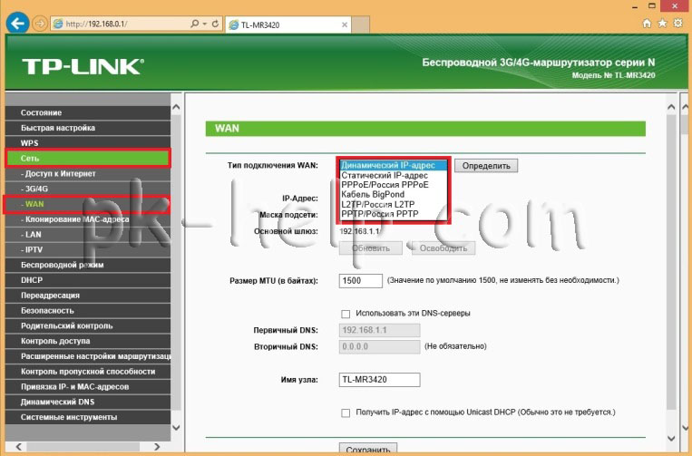Click content pane scroll up arrow
Image resolution: width=692 pixels, height=456 pixels.
pos(671,107)
